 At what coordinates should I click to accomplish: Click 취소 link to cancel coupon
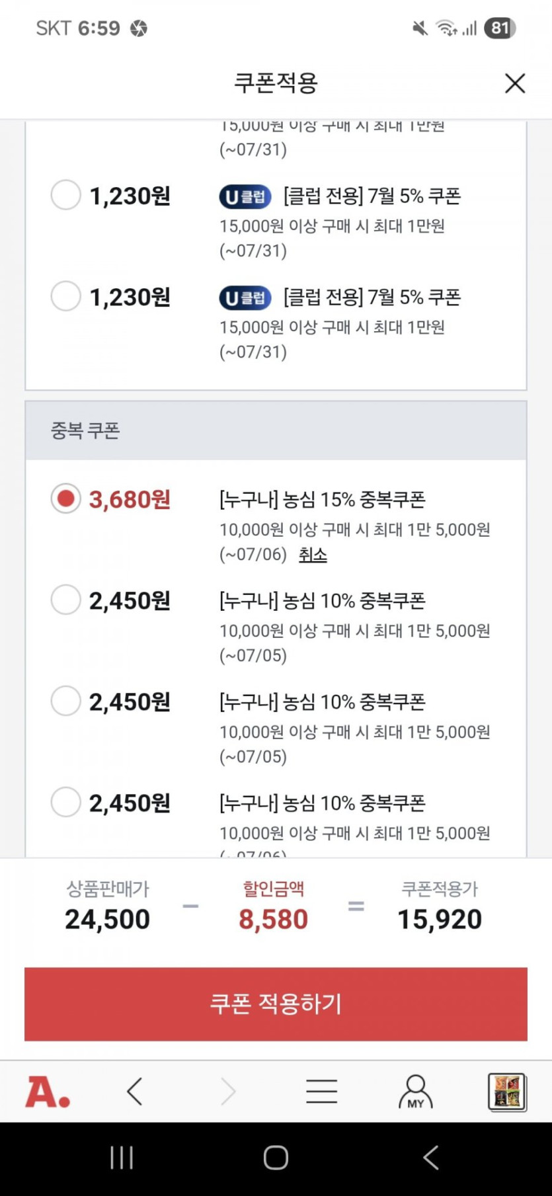(x=313, y=555)
